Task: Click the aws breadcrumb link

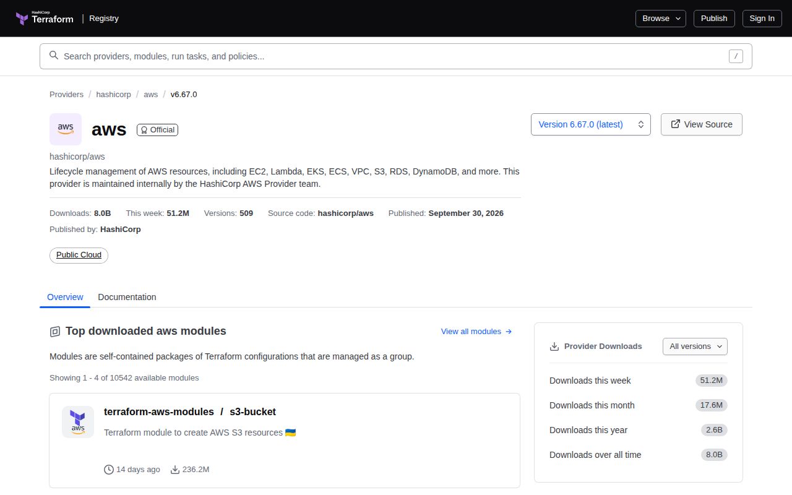Action: click(x=151, y=95)
